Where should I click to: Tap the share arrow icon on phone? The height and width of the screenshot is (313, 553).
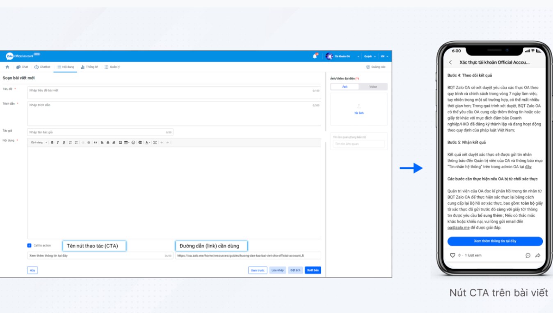point(538,255)
